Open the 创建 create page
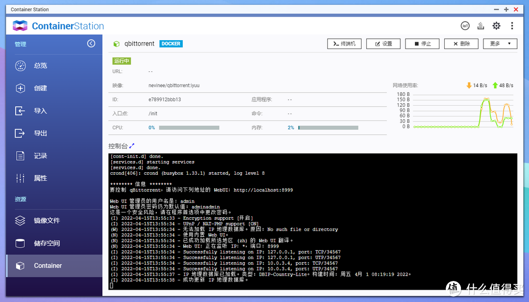The width and height of the screenshot is (529, 302). coord(54,88)
